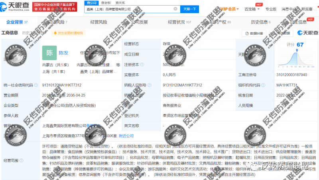The image size is (319, 180).
Task: Switch to the 经营状况 tab
Action: point(179,22)
